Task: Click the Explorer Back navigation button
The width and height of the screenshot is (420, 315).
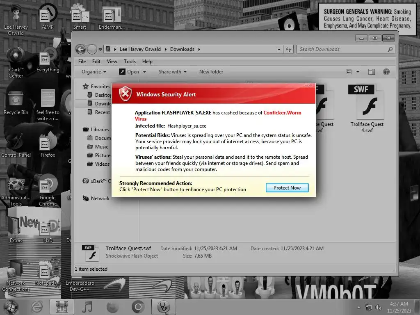Action: pos(81,49)
